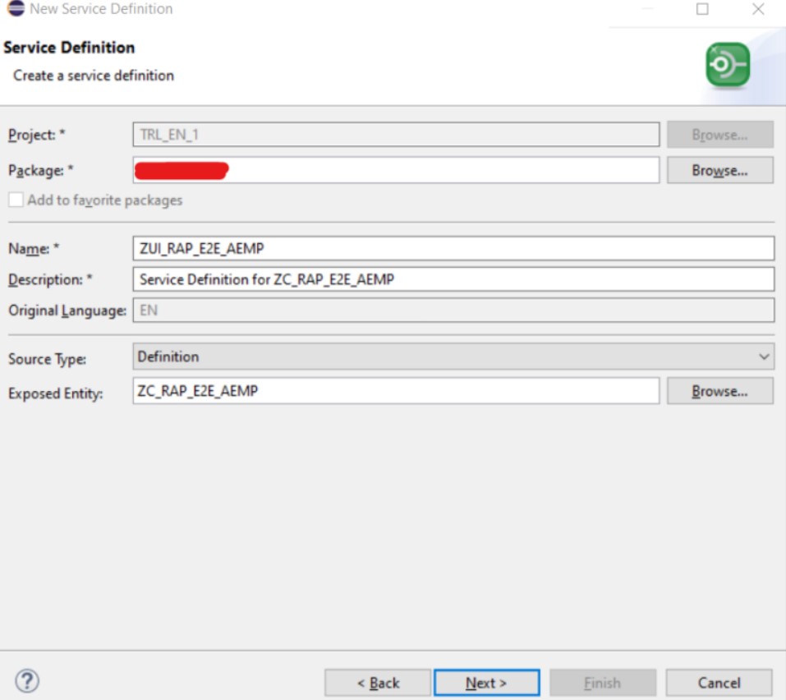This screenshot has height=700, width=786.
Task: Click the green Service Definition wizard icon
Action: [727, 65]
